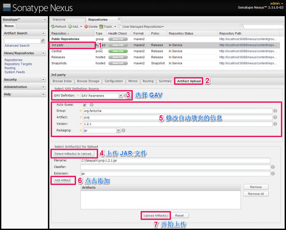Click the Refresh toolbar icon
Screen dimensions: 286x230
coord(53,26)
